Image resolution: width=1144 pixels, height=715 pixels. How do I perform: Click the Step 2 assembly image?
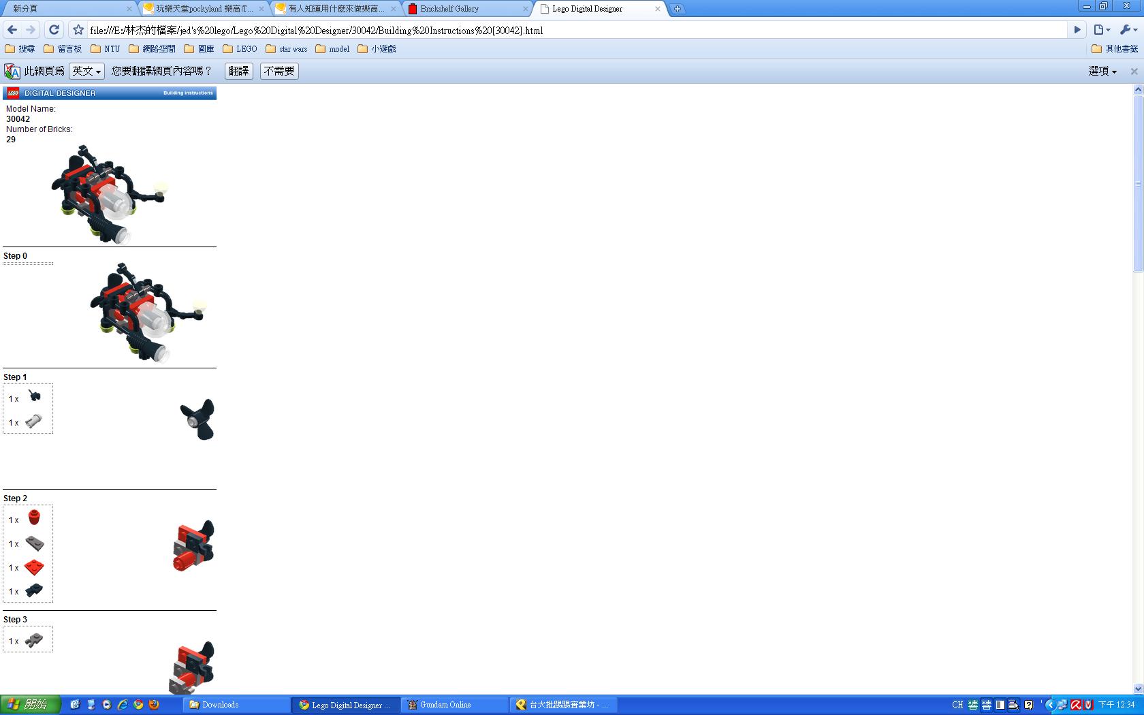(x=193, y=545)
